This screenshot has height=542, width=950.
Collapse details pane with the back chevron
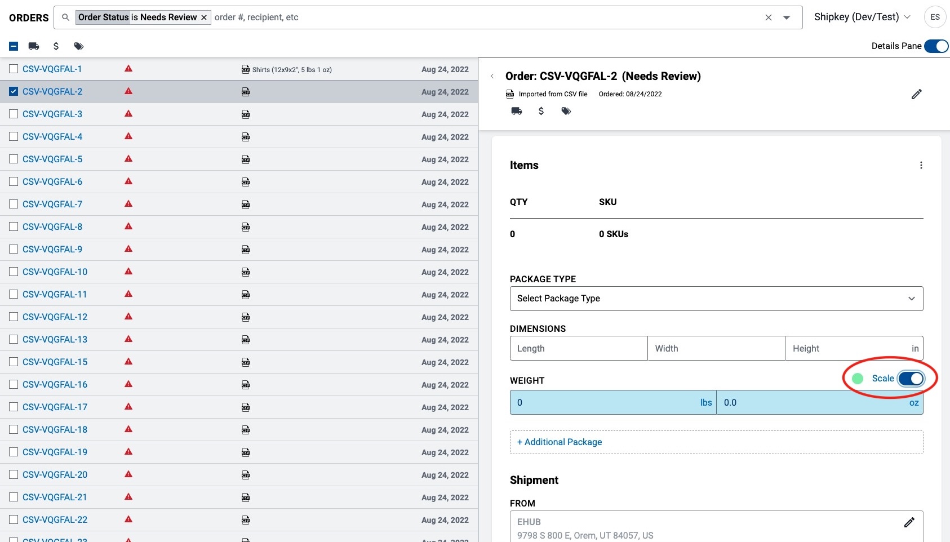pyautogui.click(x=492, y=76)
